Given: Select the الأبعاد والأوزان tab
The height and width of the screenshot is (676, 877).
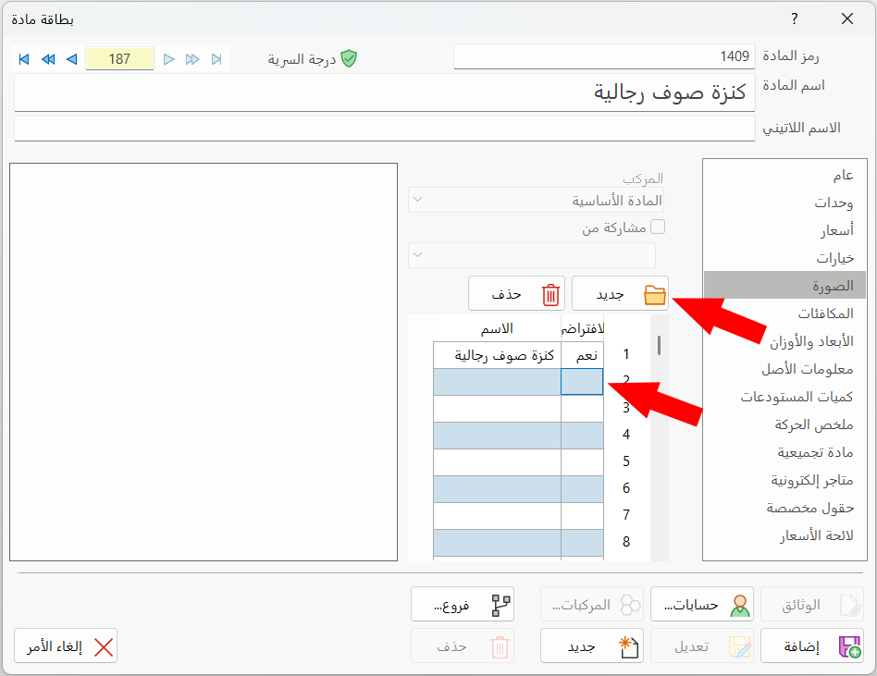Looking at the screenshot, I should [x=784, y=341].
